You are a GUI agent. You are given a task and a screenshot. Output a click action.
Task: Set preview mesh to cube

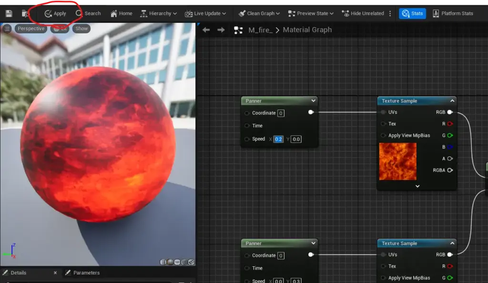pos(184,262)
